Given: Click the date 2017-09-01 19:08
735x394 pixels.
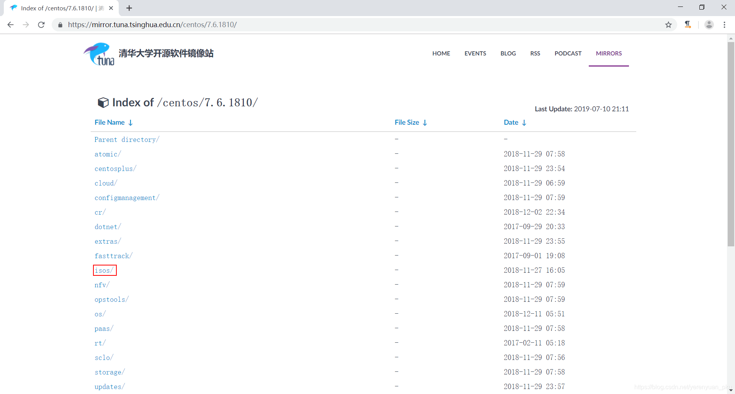Looking at the screenshot, I should 534,256.
